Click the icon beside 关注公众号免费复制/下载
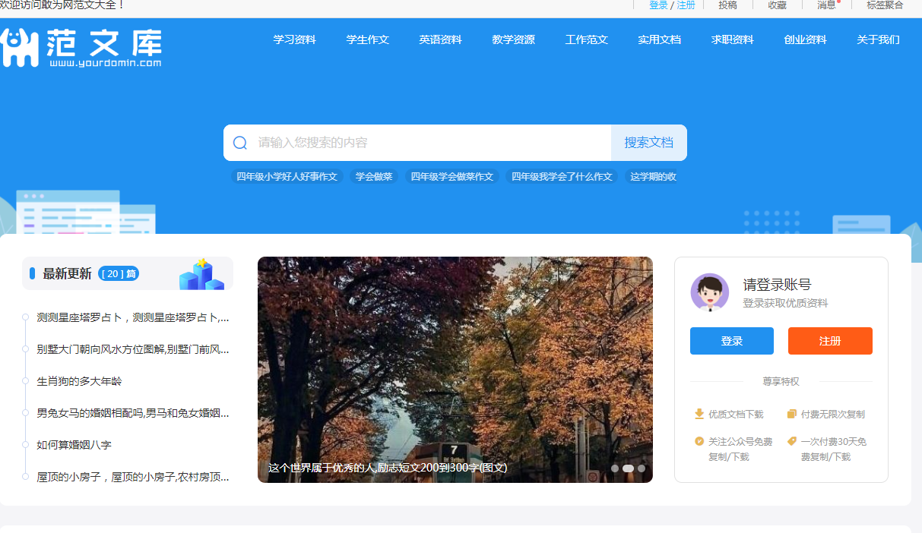922x533 pixels. (x=699, y=441)
